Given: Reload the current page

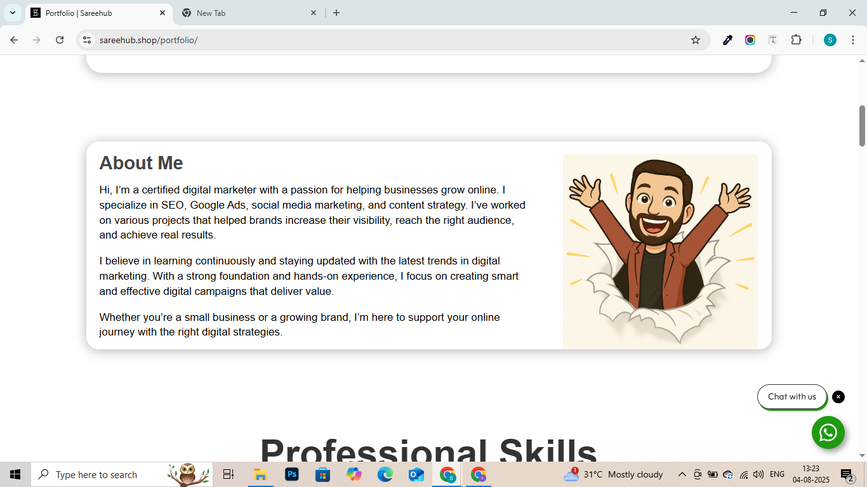Looking at the screenshot, I should tap(60, 40).
